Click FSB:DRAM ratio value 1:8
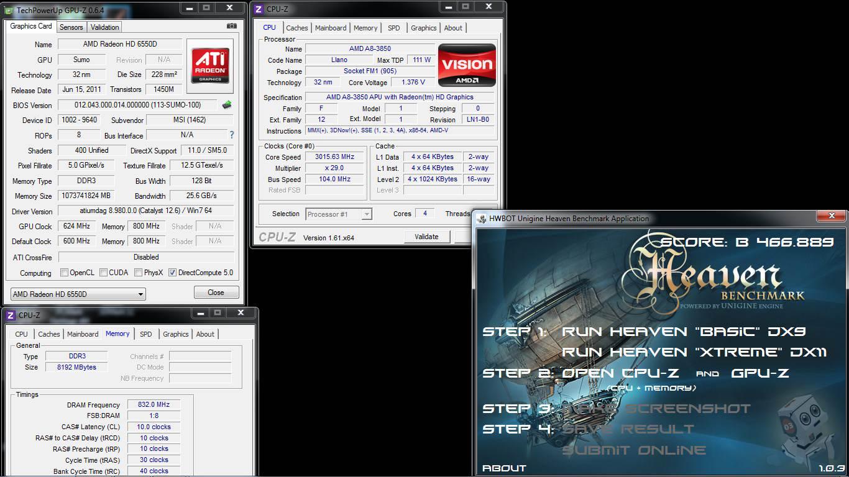This screenshot has width=849, height=477. point(154,416)
